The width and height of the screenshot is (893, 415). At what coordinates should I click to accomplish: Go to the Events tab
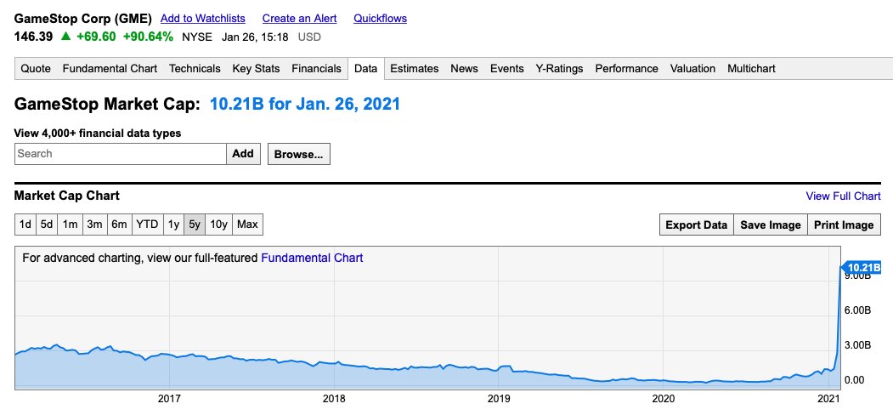(x=507, y=68)
